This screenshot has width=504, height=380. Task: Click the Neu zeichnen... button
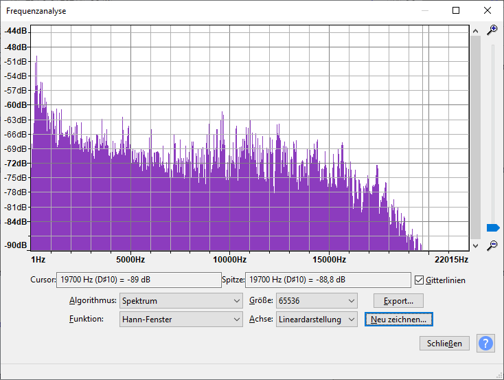(398, 320)
